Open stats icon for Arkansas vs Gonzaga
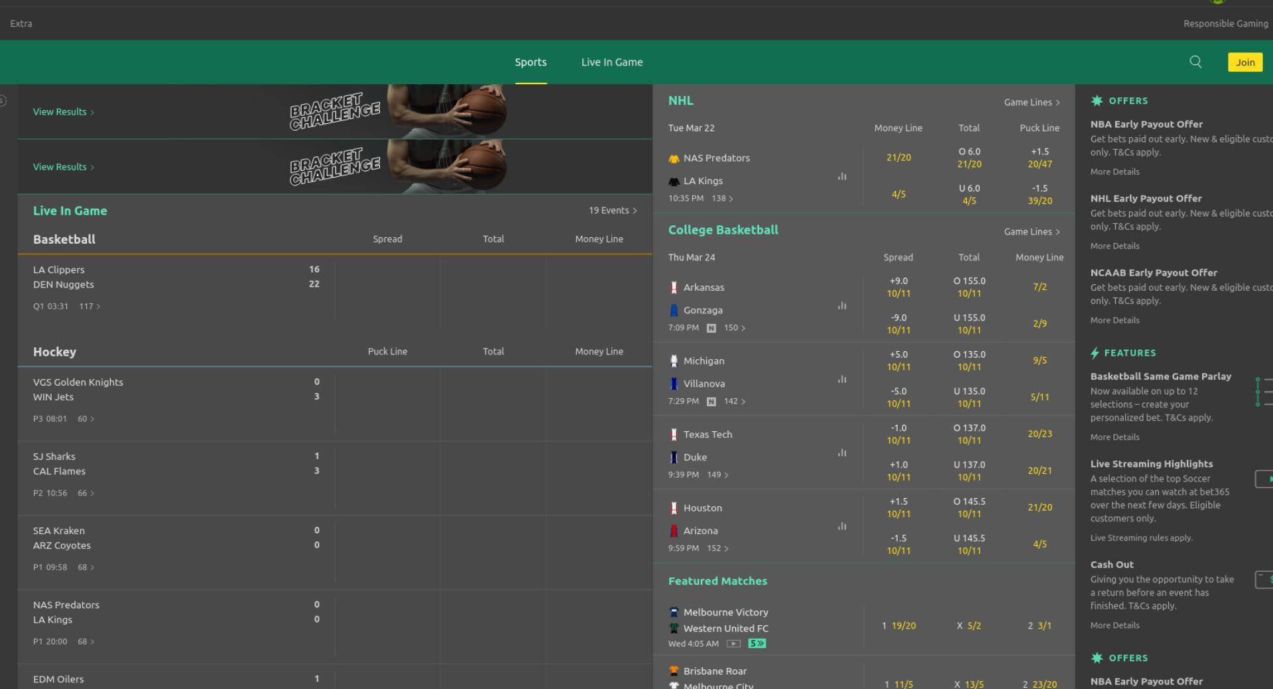1273x689 pixels. (842, 305)
